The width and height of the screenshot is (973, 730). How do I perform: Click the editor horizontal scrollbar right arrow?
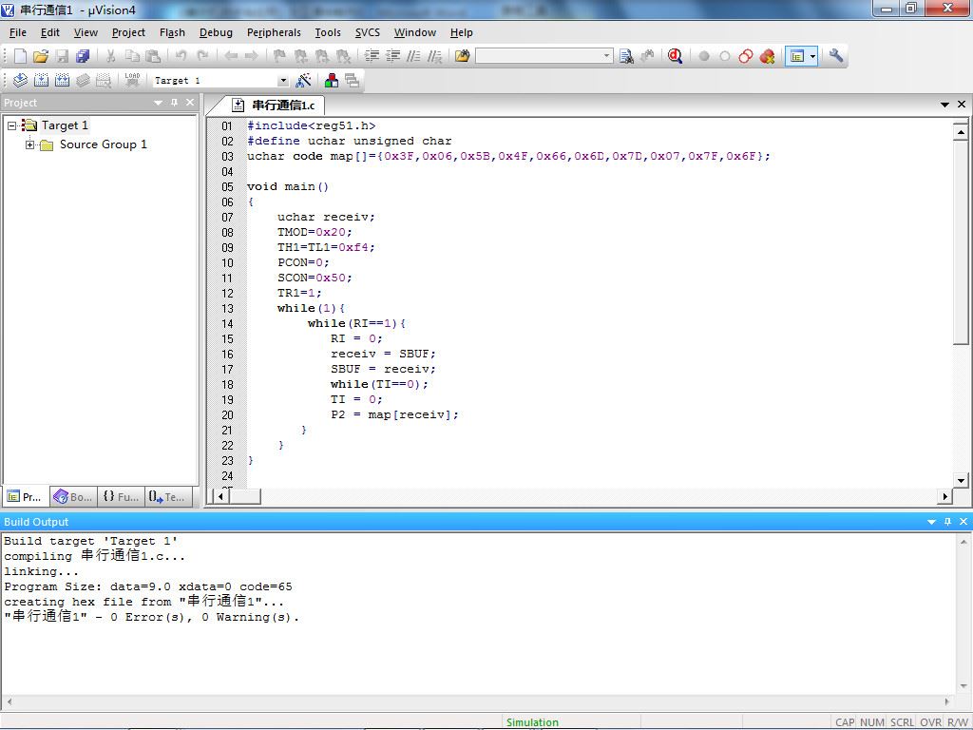944,496
